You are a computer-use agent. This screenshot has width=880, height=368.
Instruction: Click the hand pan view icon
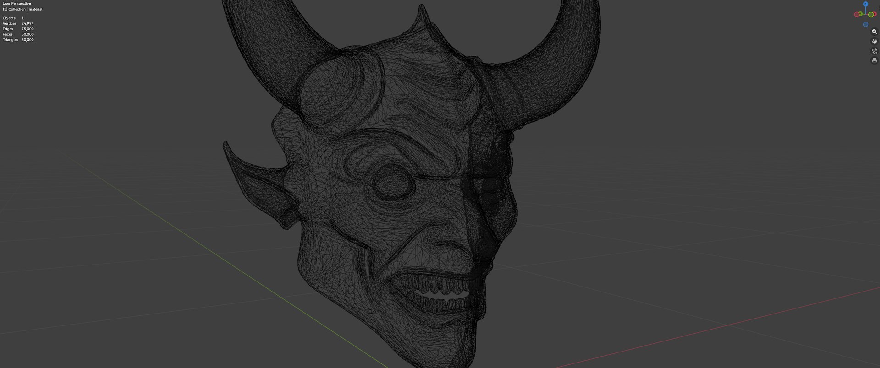(874, 41)
